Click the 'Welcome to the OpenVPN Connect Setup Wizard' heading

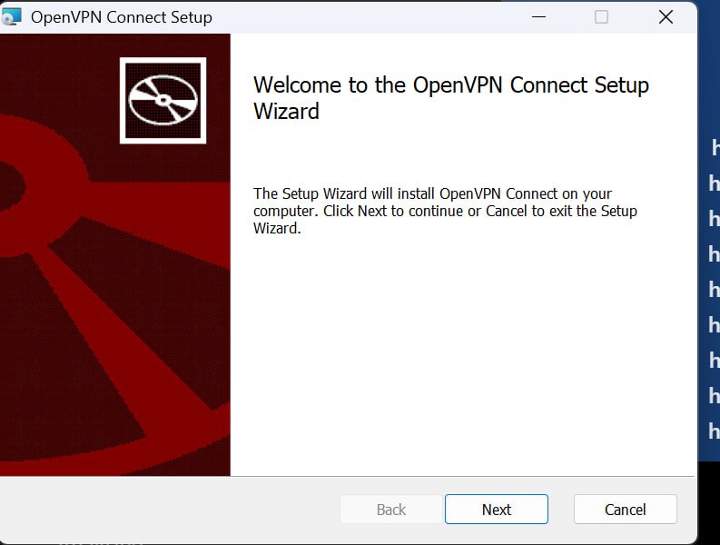tap(451, 98)
